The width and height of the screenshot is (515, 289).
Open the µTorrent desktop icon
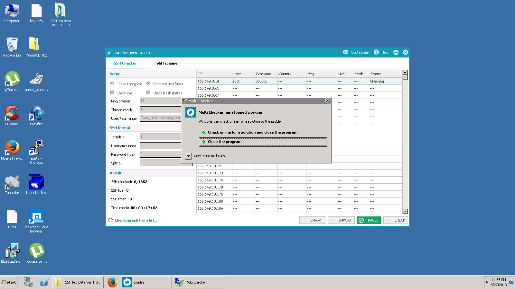pos(12,79)
